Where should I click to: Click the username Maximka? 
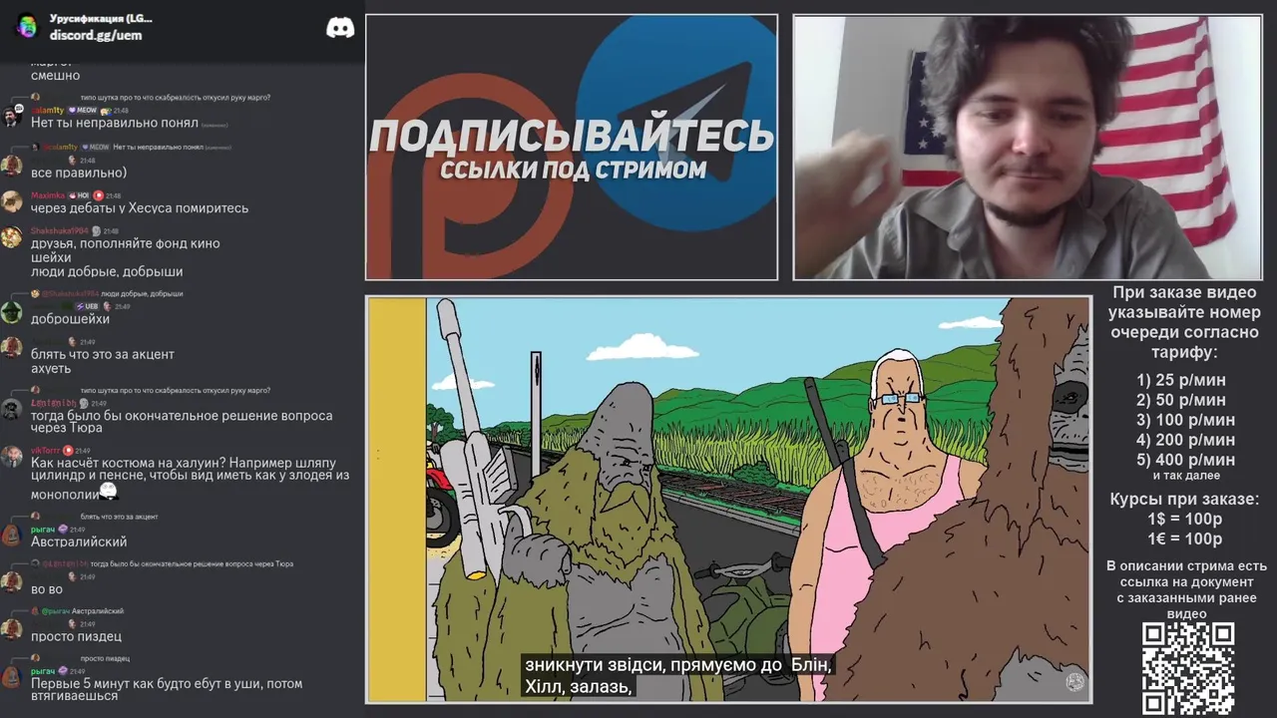(x=47, y=195)
